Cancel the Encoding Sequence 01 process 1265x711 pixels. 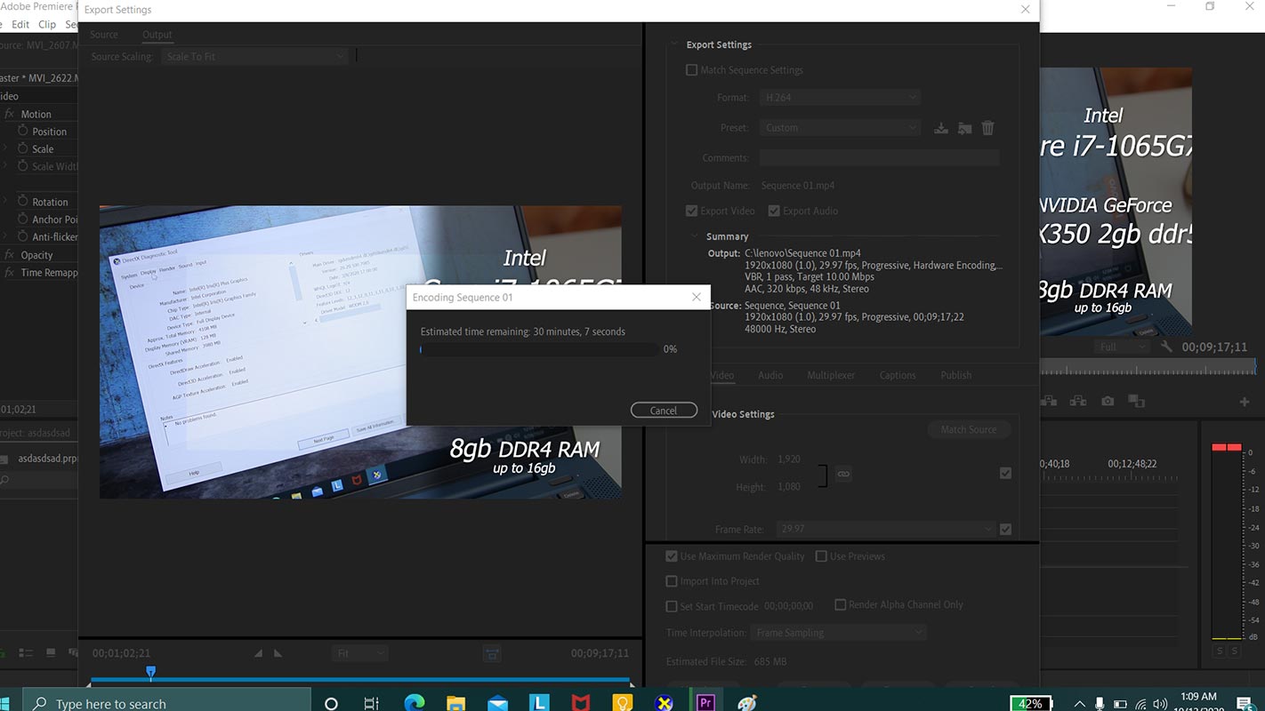(664, 411)
